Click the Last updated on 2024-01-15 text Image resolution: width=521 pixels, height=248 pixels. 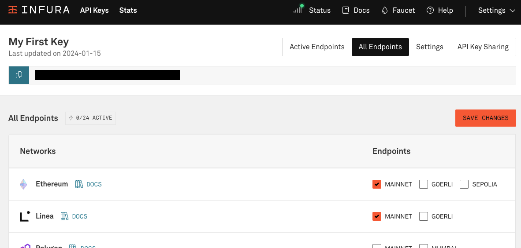[55, 53]
